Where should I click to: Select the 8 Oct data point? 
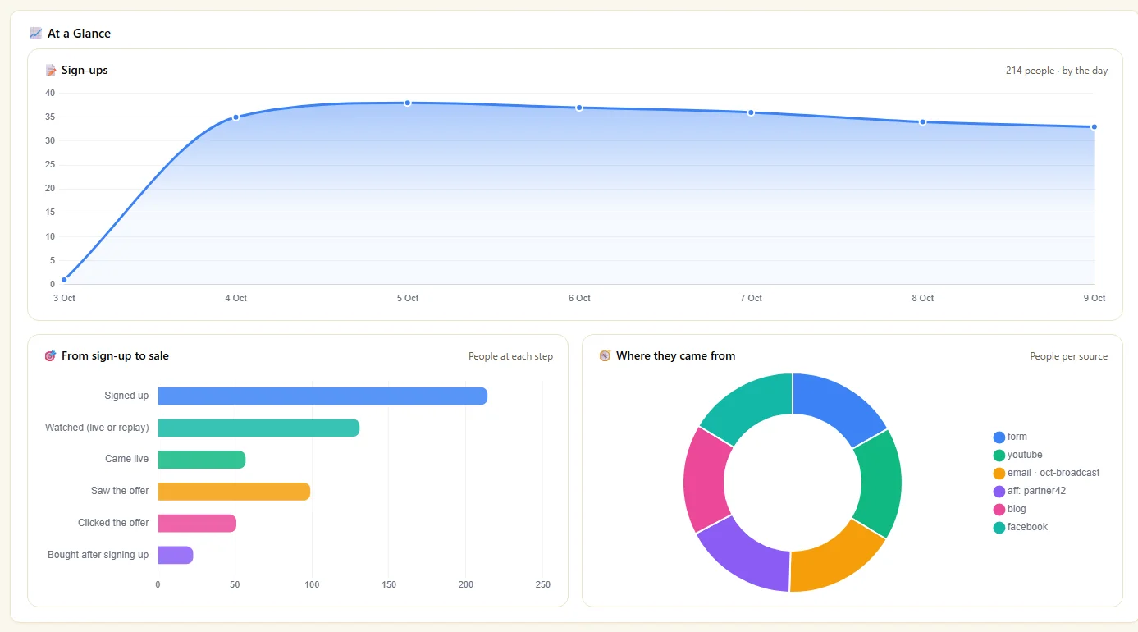(x=922, y=122)
